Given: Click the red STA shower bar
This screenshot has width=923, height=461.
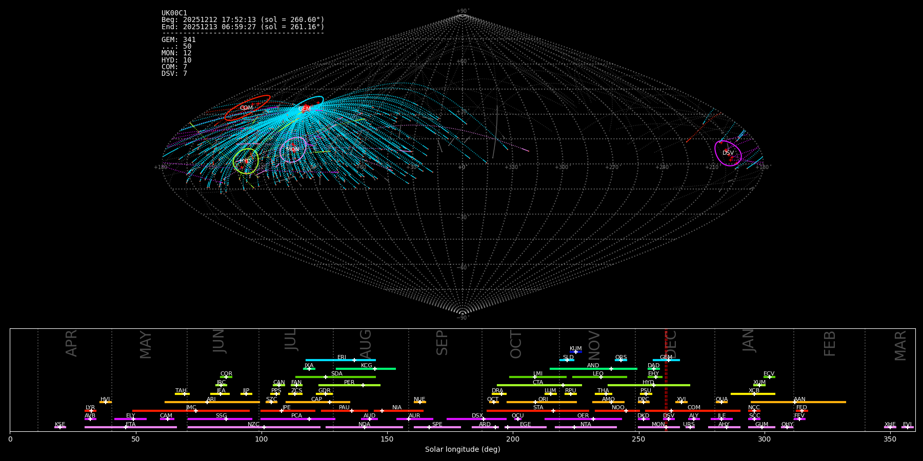Looking at the screenshot, I should pyautogui.click(x=538, y=411).
